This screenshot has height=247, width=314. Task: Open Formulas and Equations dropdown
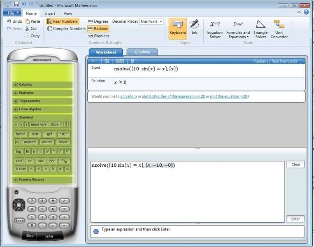238,30
